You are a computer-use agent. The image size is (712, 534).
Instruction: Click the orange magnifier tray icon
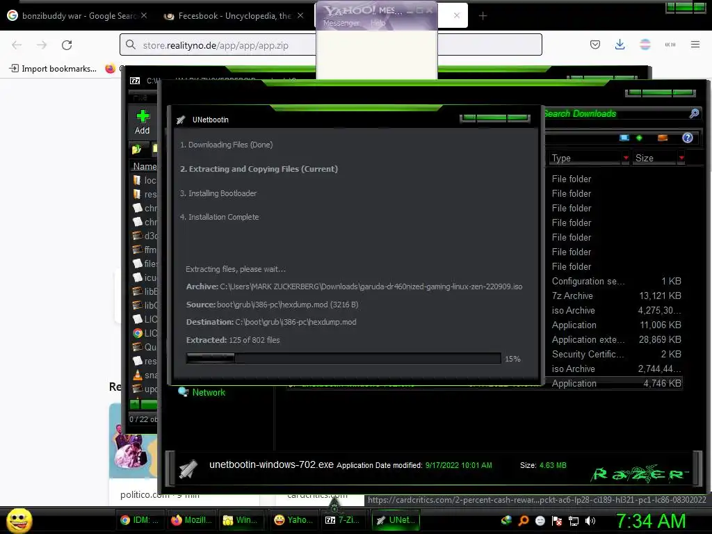tap(524, 521)
